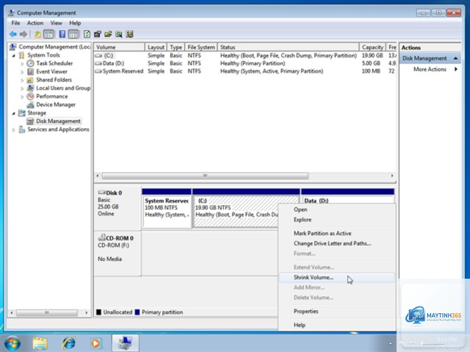Toggle the Show/Hide Console Tree icon

49,34
